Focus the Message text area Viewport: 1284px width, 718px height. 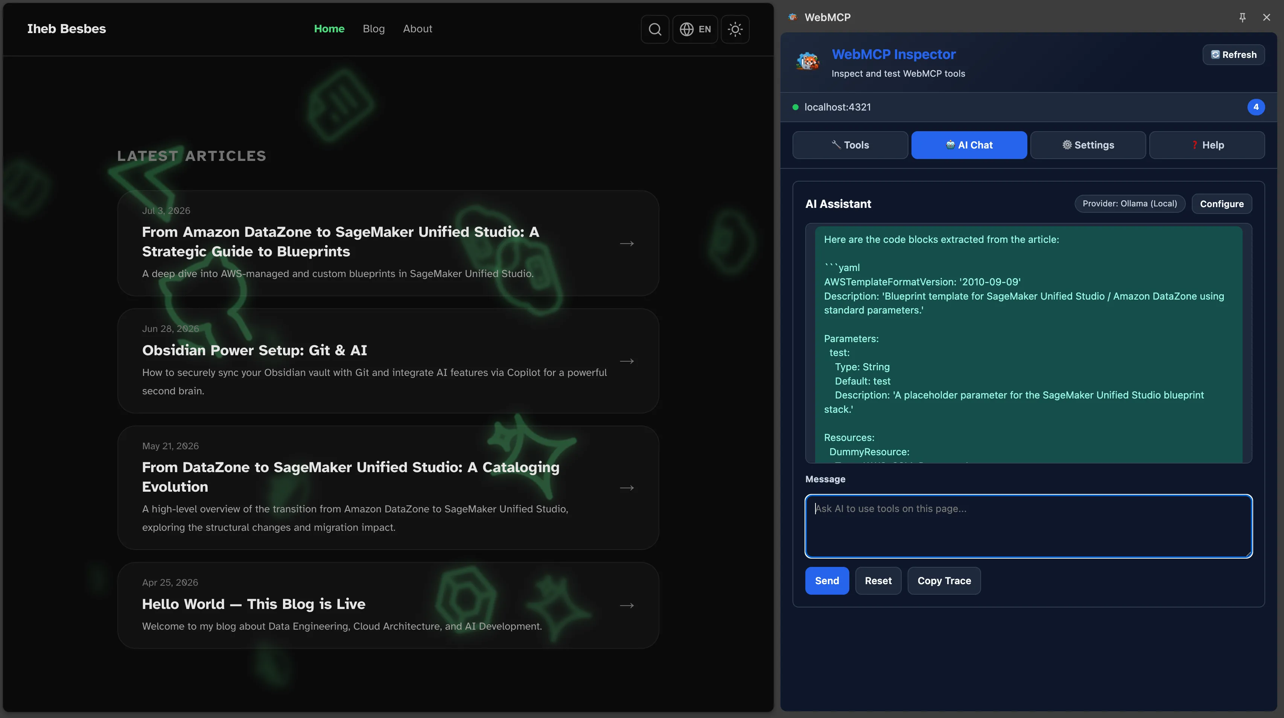click(x=1028, y=526)
